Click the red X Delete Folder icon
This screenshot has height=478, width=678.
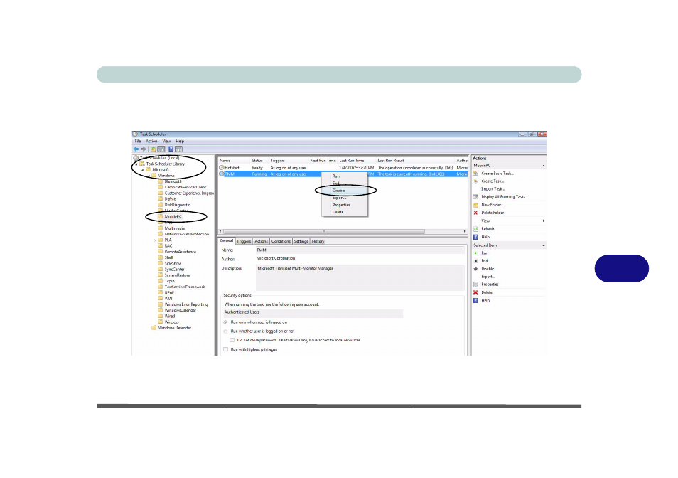click(x=475, y=213)
